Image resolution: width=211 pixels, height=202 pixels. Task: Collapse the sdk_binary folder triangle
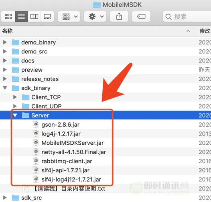click(x=5, y=88)
